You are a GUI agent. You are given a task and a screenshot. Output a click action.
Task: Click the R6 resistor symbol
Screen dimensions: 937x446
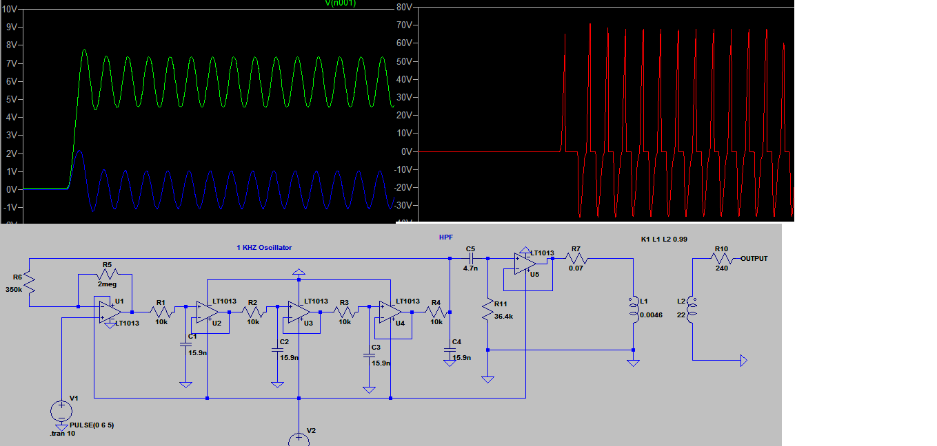pyautogui.click(x=30, y=283)
